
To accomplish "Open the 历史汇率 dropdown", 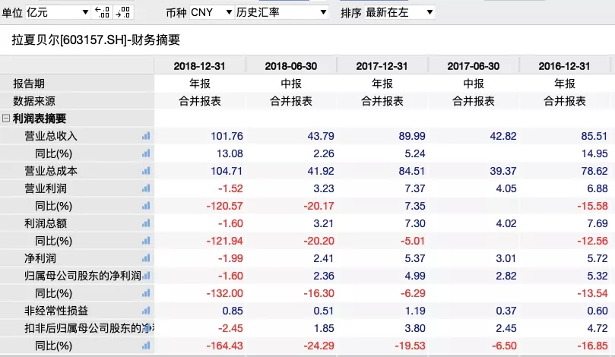I will tap(281, 13).
